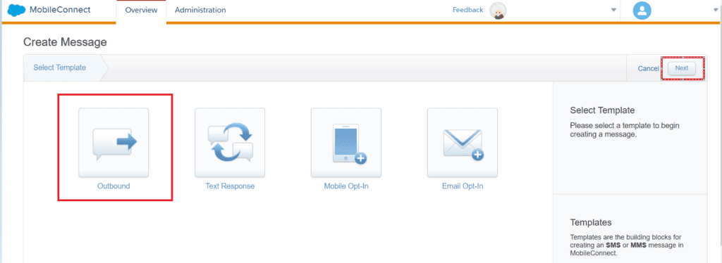Open the Feedback link

468,10
